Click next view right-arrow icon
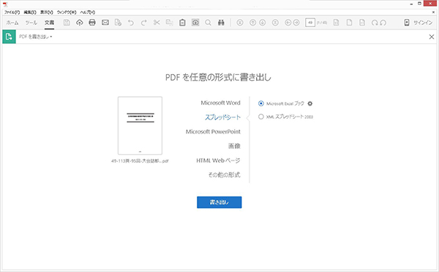Screen dimensions: 439x272 296,23
